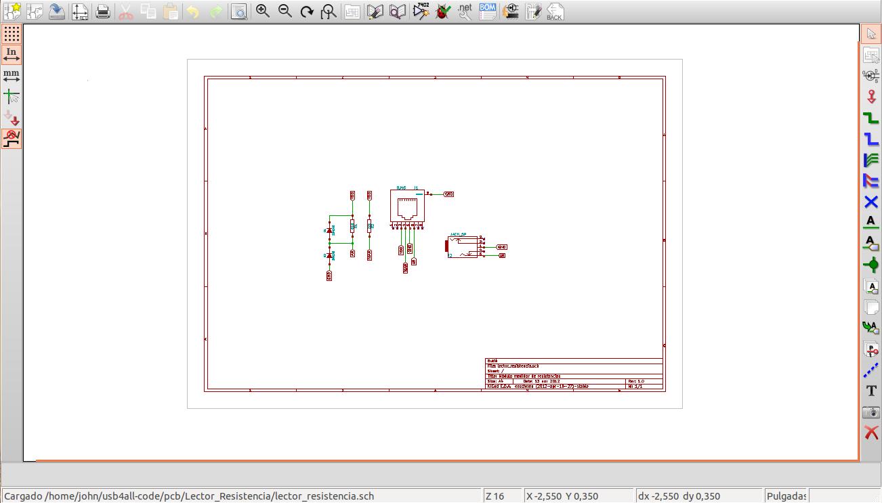
Task: Click the hierarchy navigation tool
Action: [871, 56]
